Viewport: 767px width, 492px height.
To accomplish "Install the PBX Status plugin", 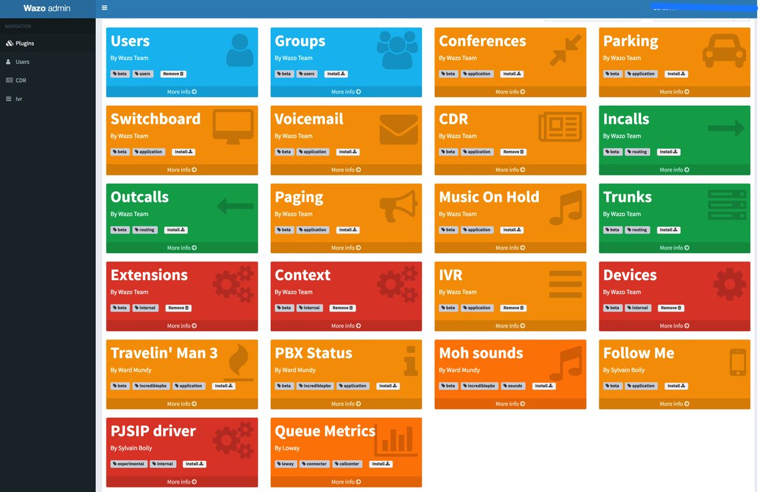I will (388, 386).
